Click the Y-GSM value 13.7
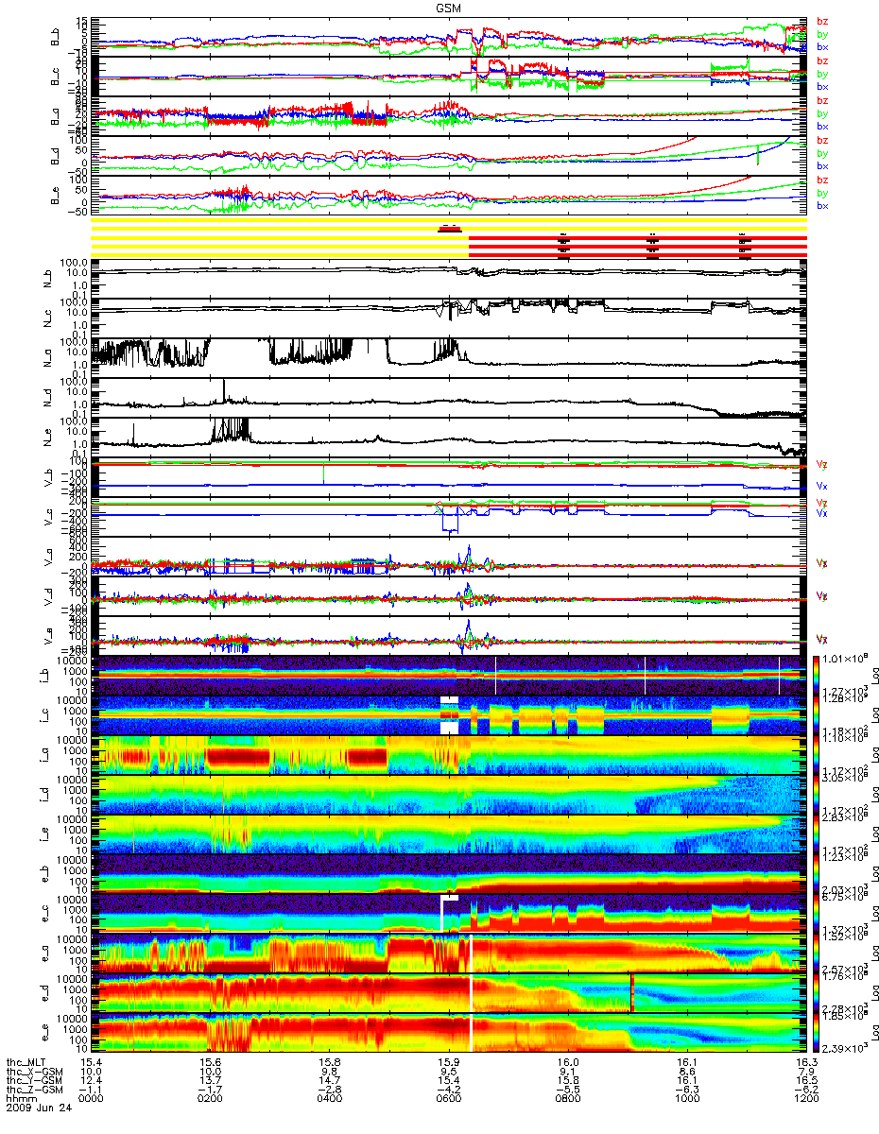 [210, 1079]
